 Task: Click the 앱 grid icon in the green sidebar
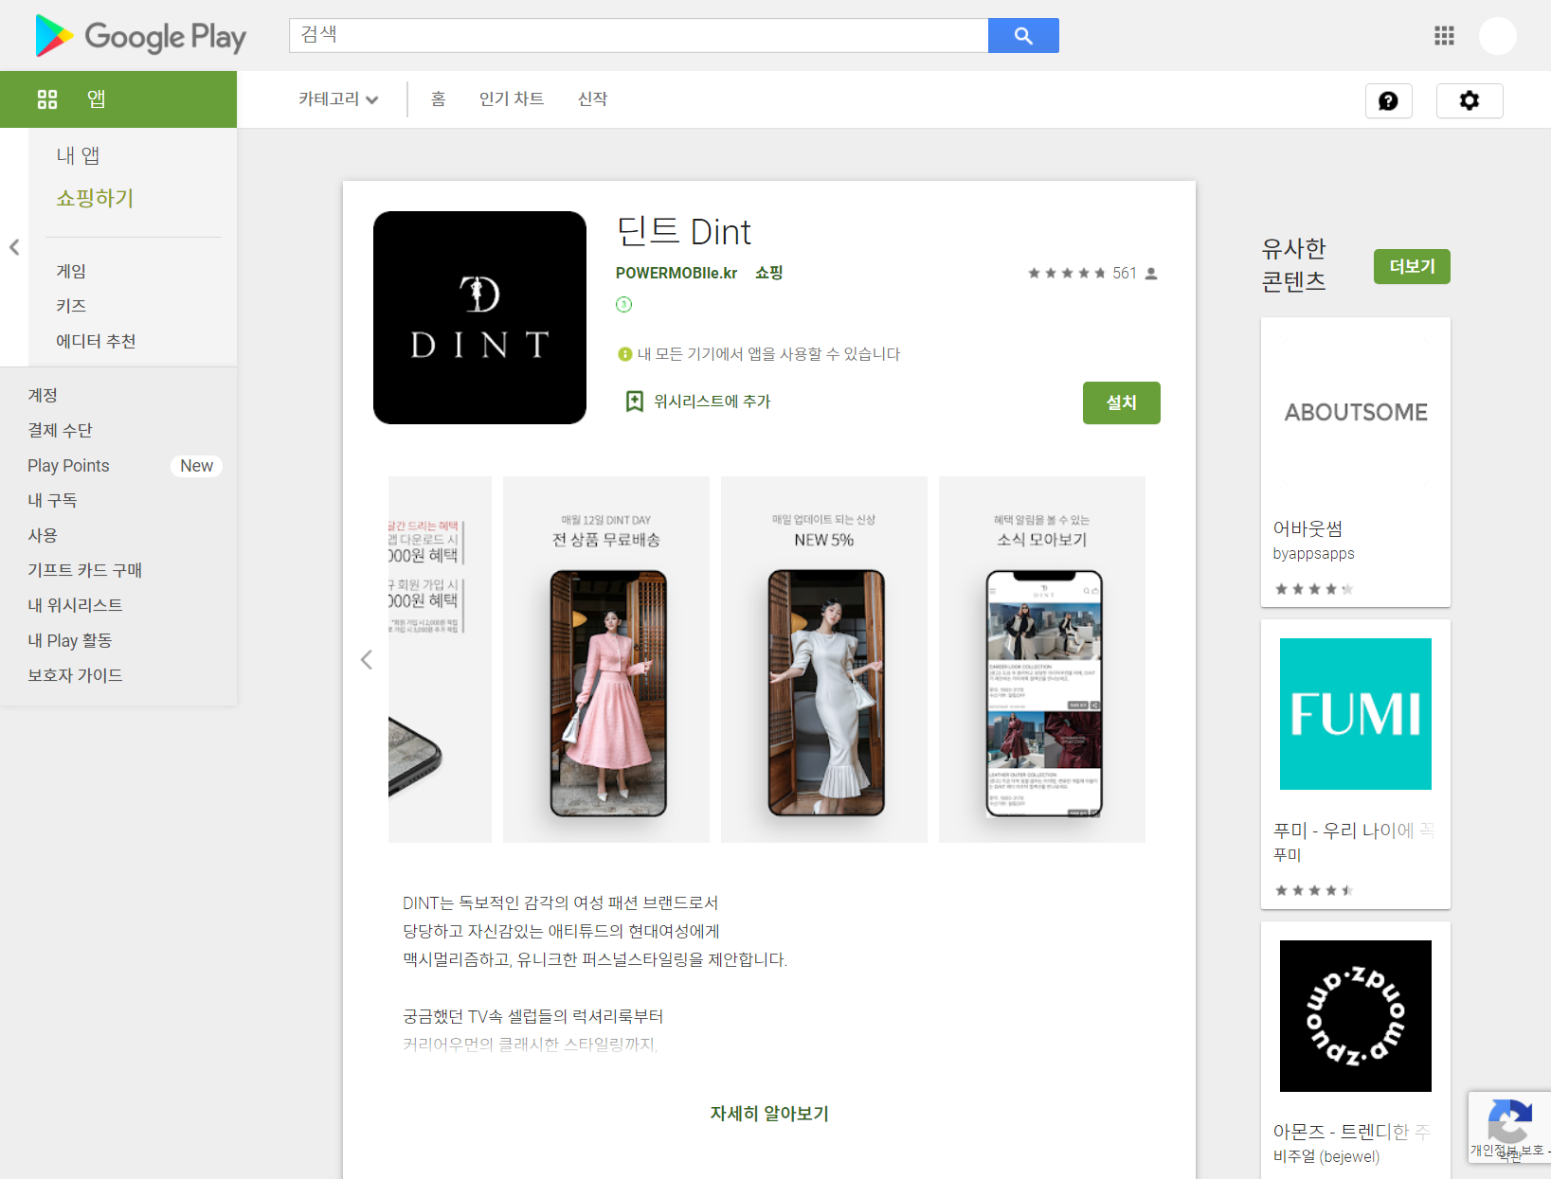click(46, 98)
